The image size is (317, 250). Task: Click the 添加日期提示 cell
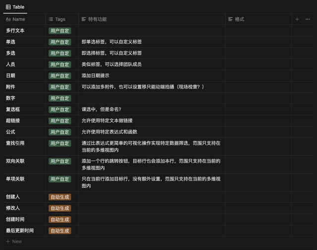pyautogui.click(x=152, y=76)
